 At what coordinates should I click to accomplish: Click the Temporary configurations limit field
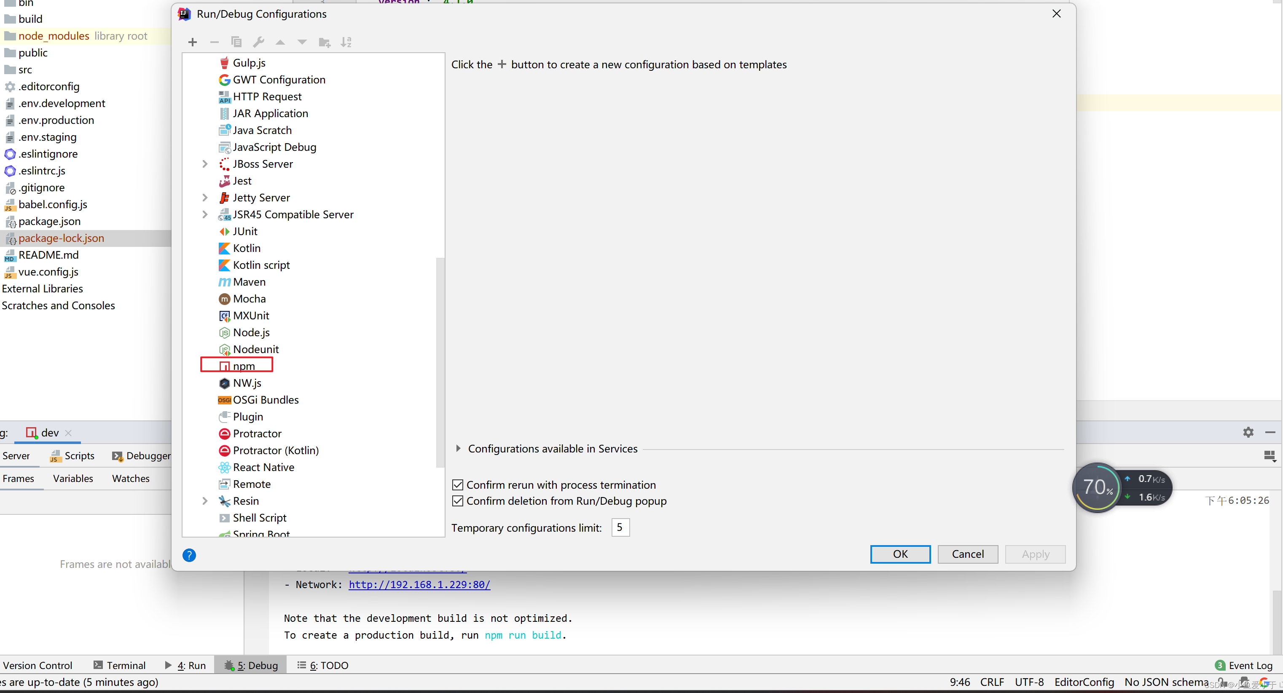620,528
